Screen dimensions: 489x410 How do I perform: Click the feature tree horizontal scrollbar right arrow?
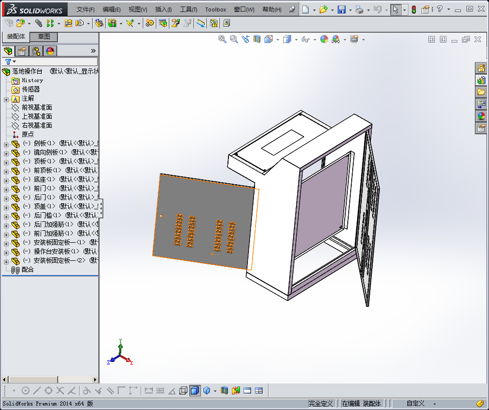[95, 379]
